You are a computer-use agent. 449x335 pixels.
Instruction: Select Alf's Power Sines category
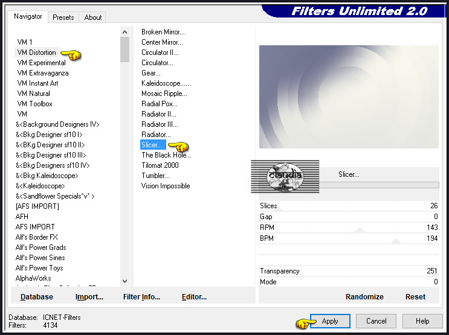[x=40, y=258]
